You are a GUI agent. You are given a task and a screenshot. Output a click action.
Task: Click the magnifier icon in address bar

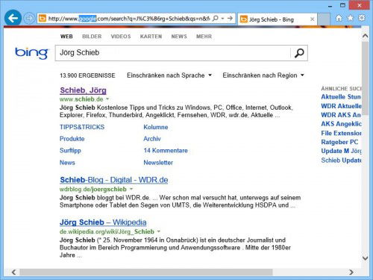(216, 18)
